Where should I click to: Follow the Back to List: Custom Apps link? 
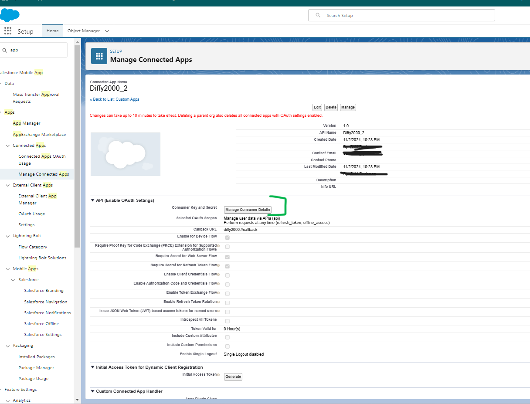tap(115, 99)
